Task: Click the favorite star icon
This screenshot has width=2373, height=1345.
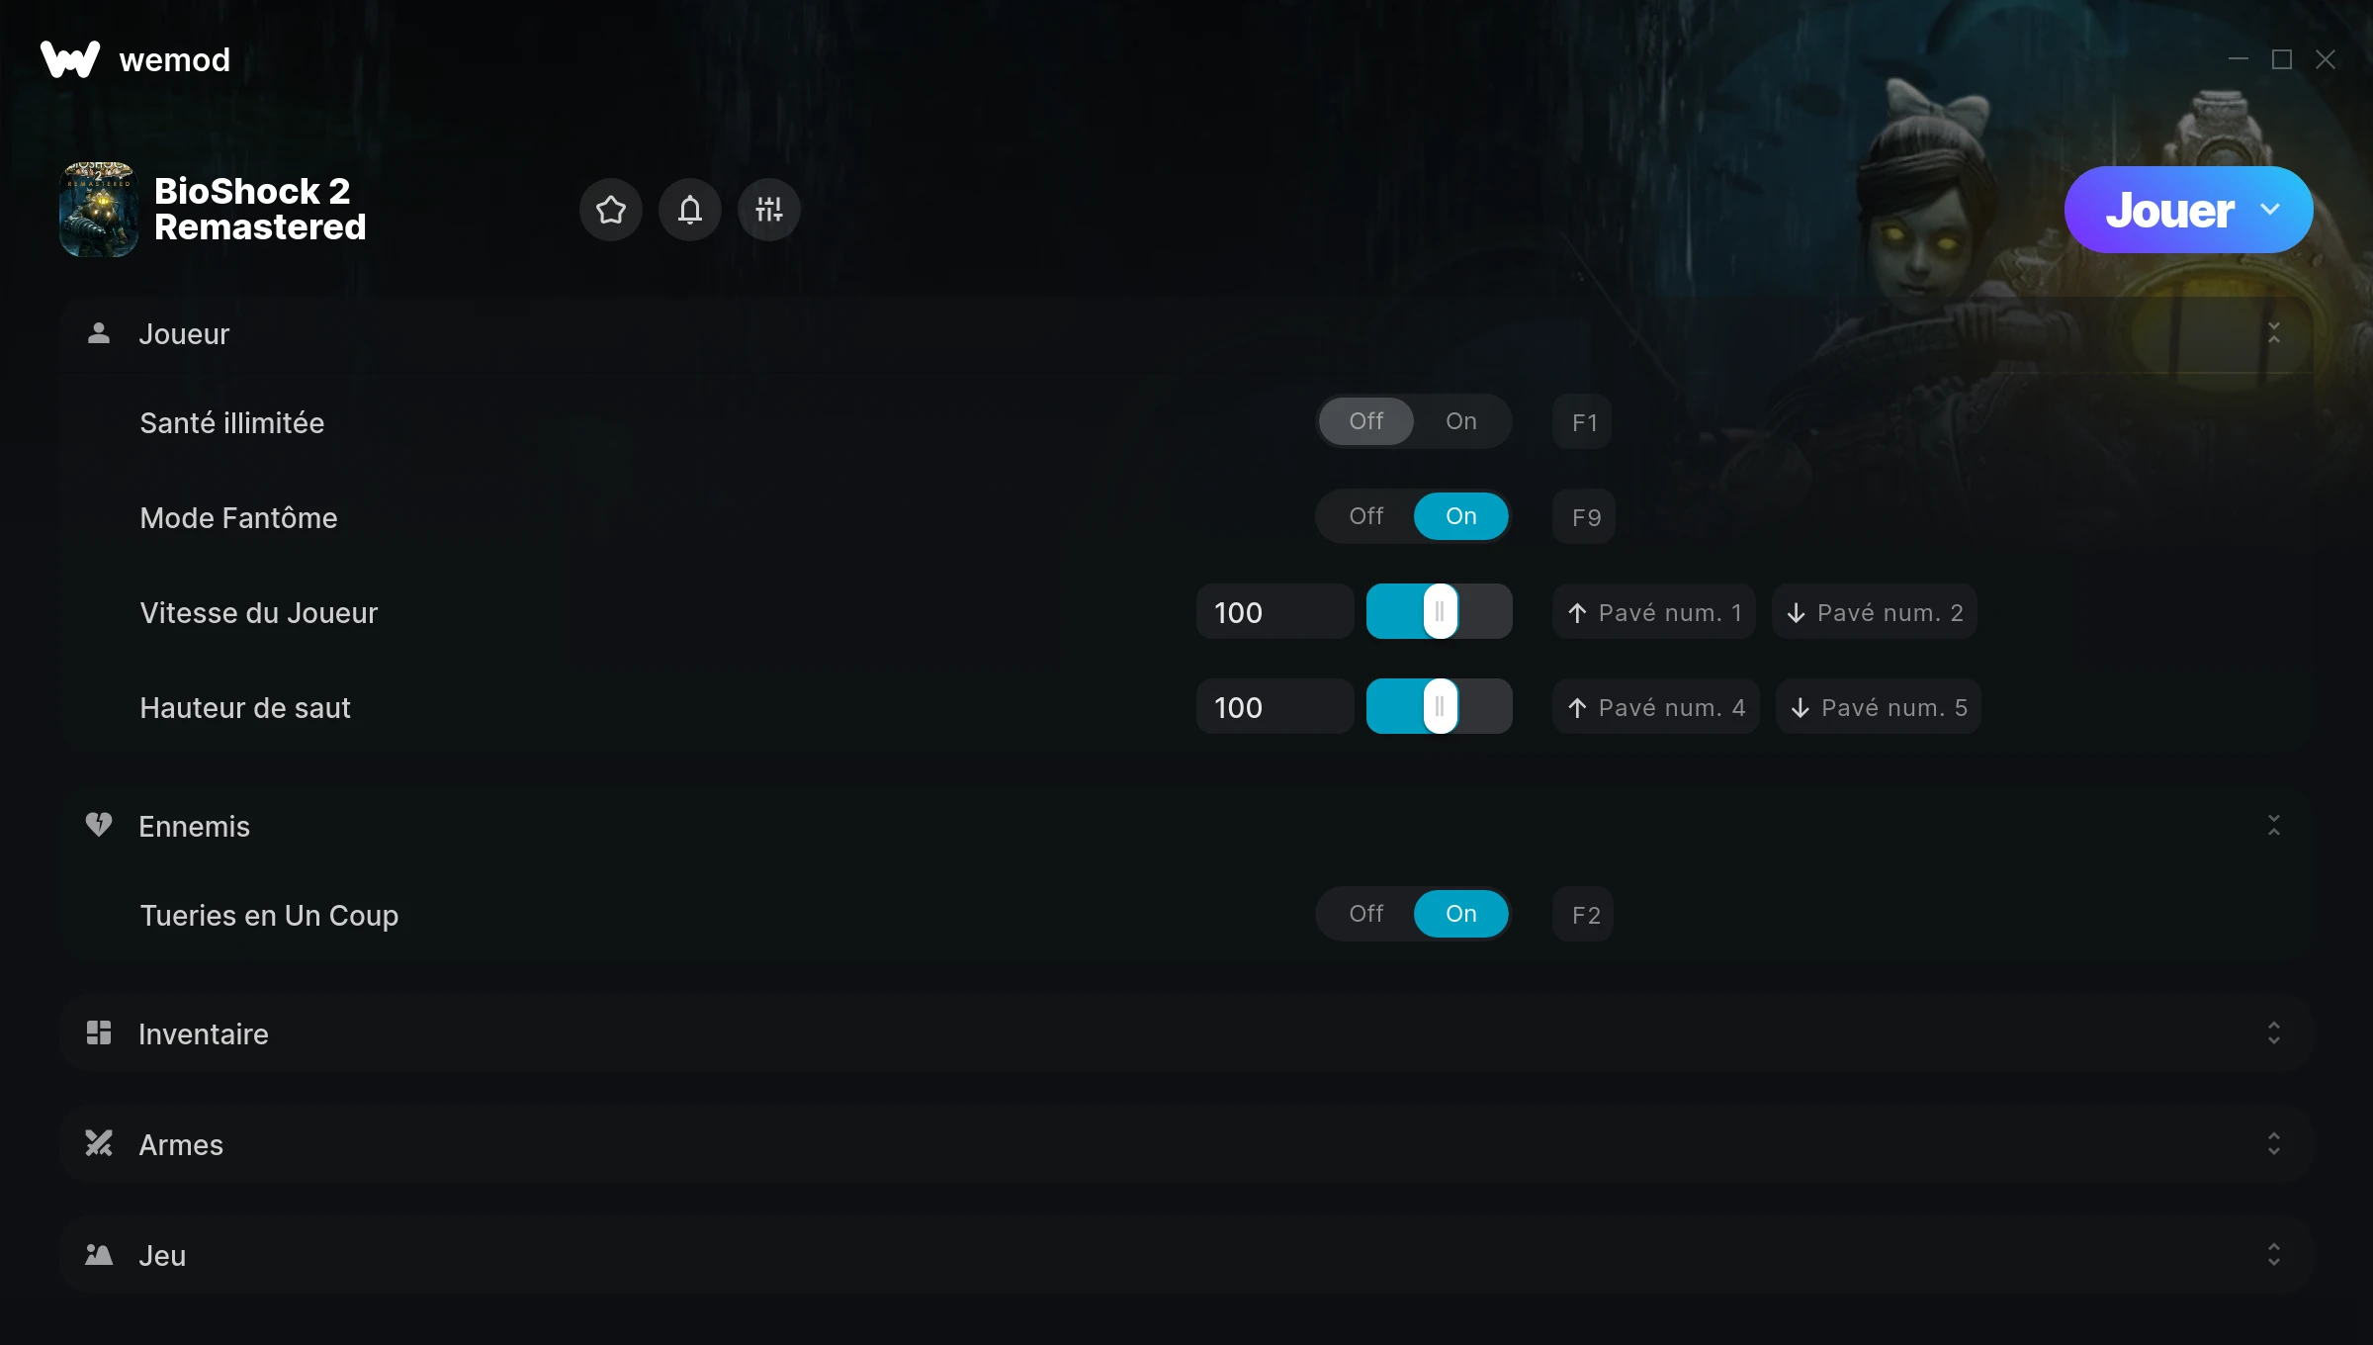Action: 610,210
